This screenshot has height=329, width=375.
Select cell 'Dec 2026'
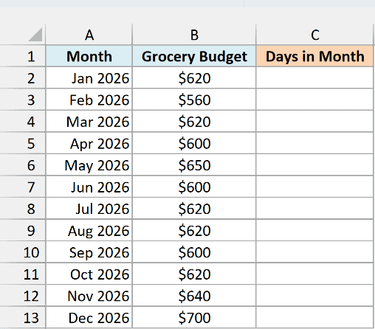(89, 317)
